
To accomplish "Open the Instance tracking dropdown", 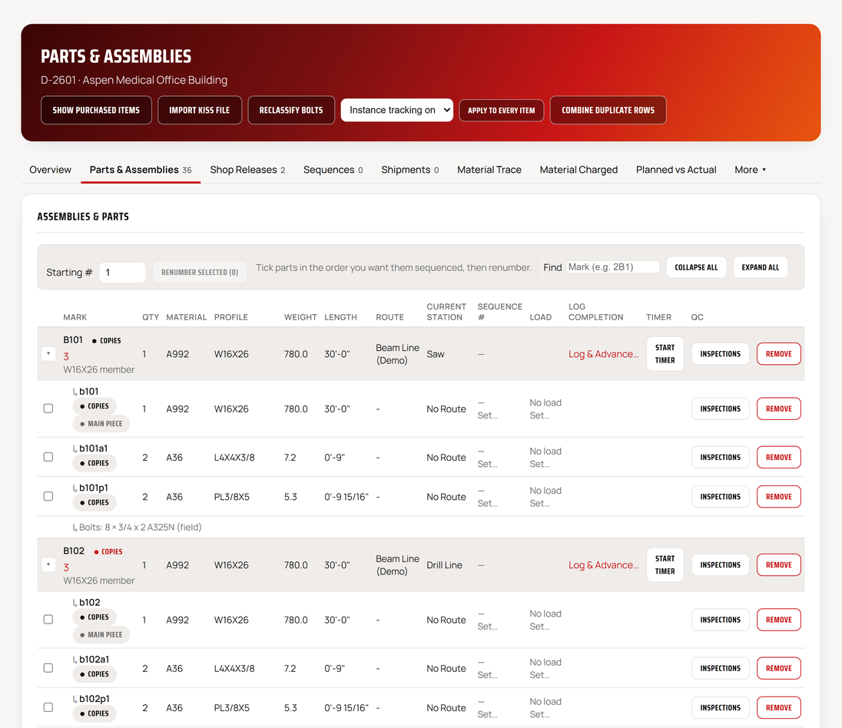I will click(397, 110).
